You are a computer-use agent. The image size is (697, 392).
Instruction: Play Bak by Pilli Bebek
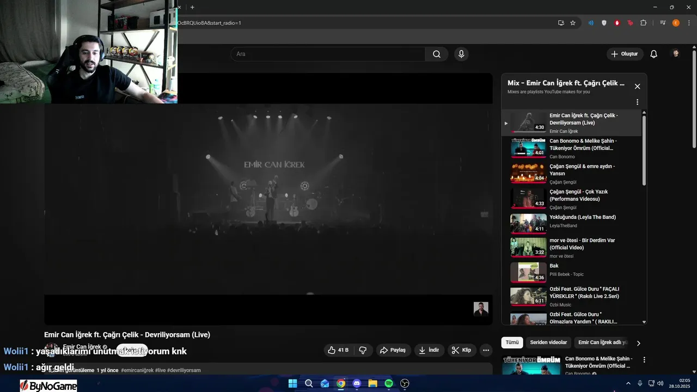point(572,272)
